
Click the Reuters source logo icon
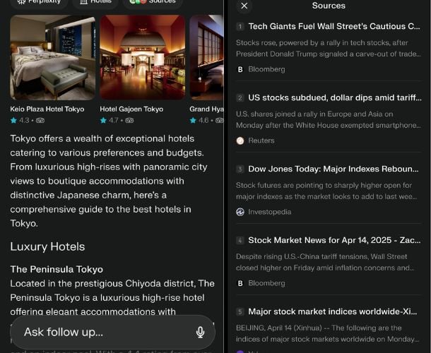coord(240,140)
